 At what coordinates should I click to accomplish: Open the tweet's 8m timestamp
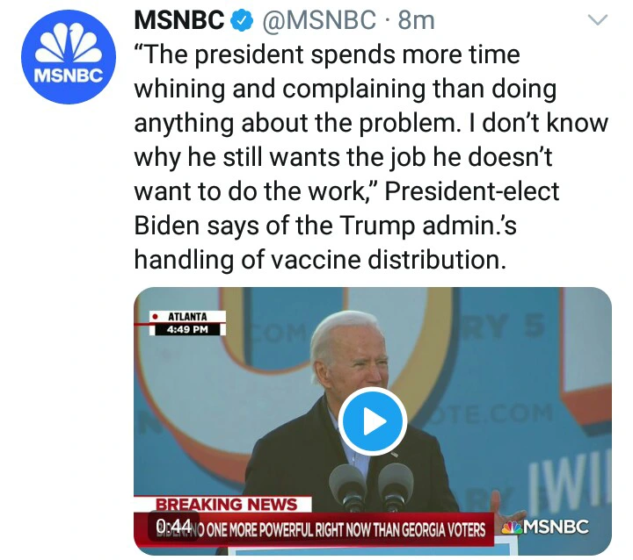(416, 19)
